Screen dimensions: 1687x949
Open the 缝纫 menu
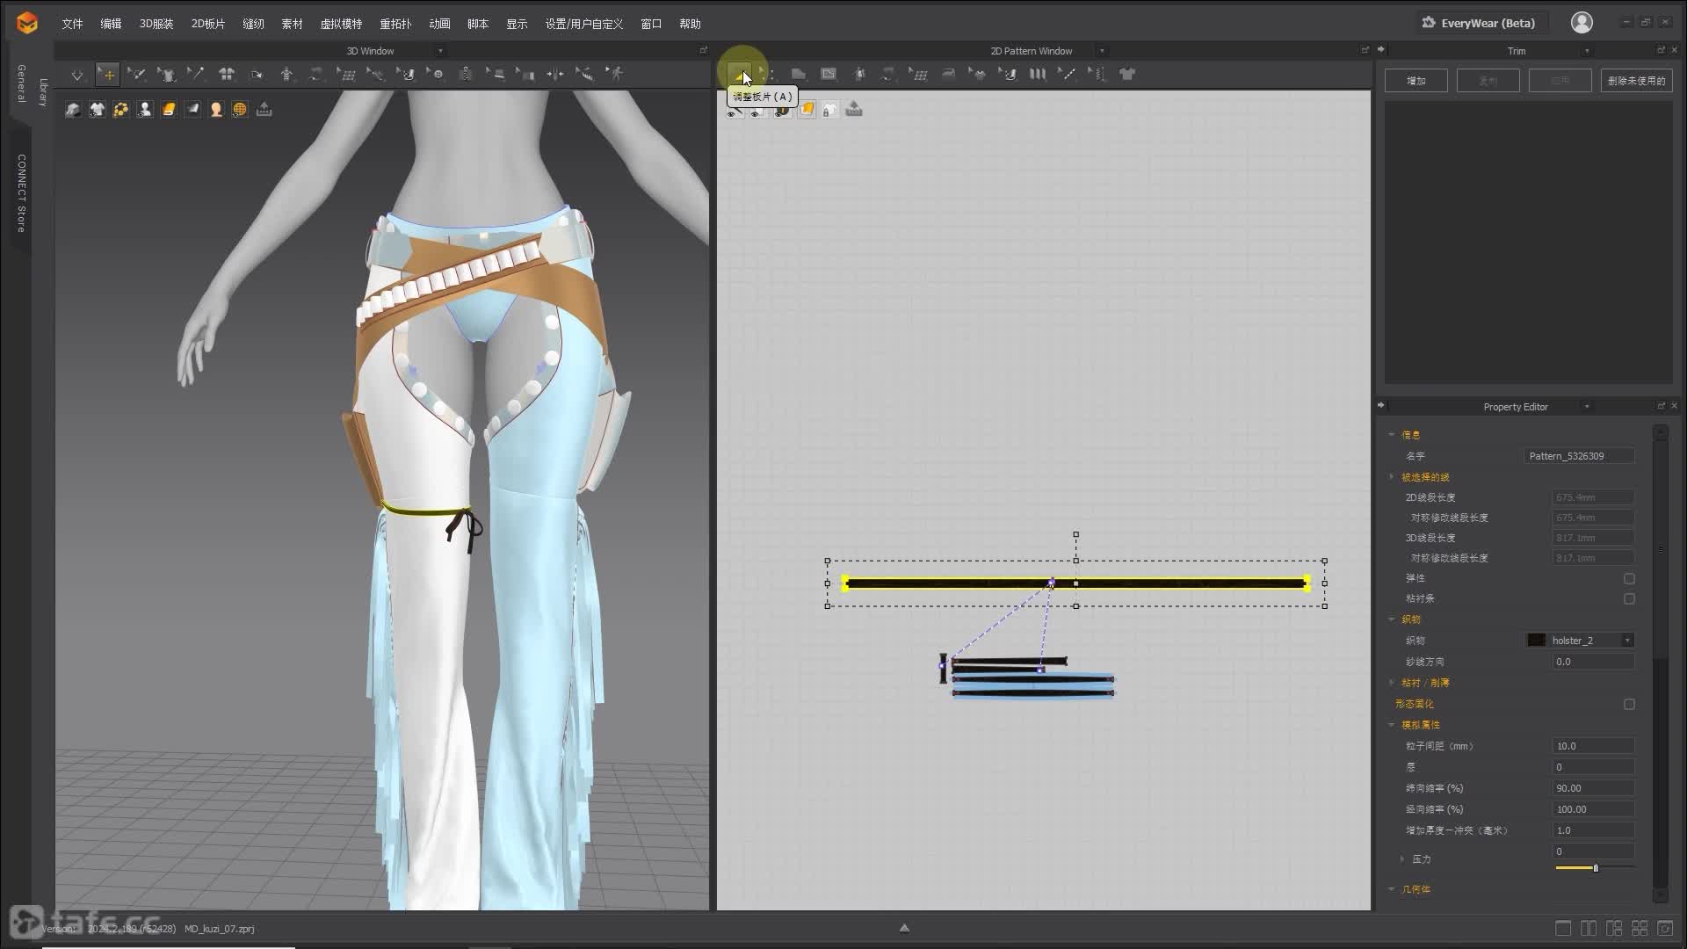tap(253, 24)
